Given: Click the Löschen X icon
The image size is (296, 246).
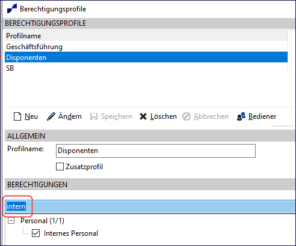Looking at the screenshot, I should tap(143, 116).
